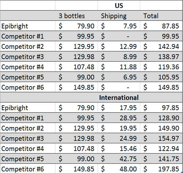Viewport: 183px width, 173px height.
Task: Click International Competitor #4 shipping 15.46
Action: point(119,149)
